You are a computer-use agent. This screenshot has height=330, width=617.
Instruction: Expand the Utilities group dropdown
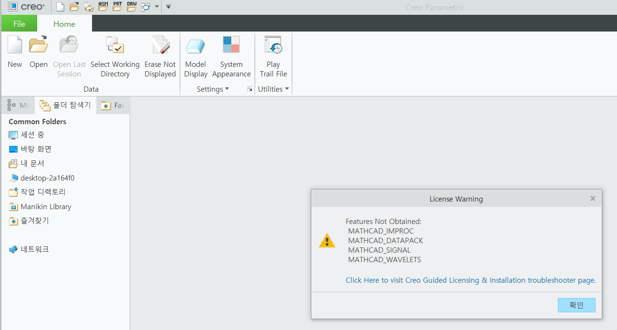[273, 89]
